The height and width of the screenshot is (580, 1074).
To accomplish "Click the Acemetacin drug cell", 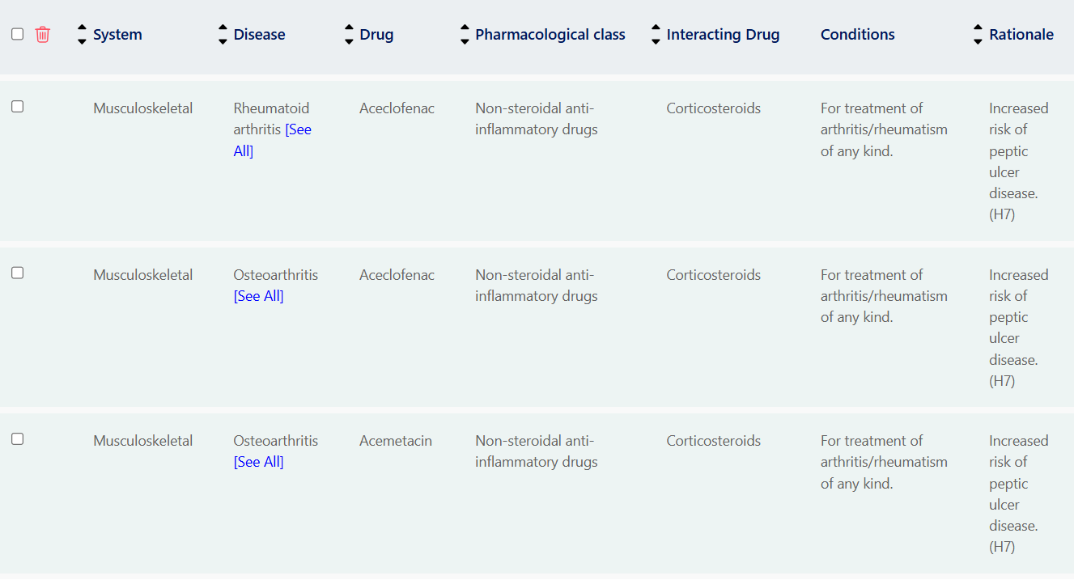I will [396, 441].
